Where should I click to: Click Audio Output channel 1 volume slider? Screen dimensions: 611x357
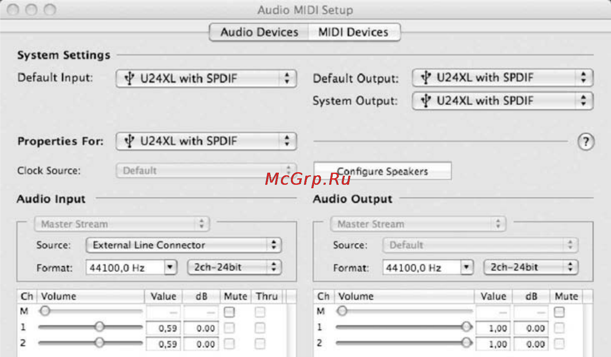pos(404,327)
